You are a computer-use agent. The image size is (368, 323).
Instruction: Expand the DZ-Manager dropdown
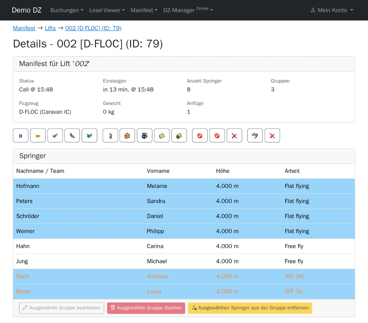(x=188, y=10)
